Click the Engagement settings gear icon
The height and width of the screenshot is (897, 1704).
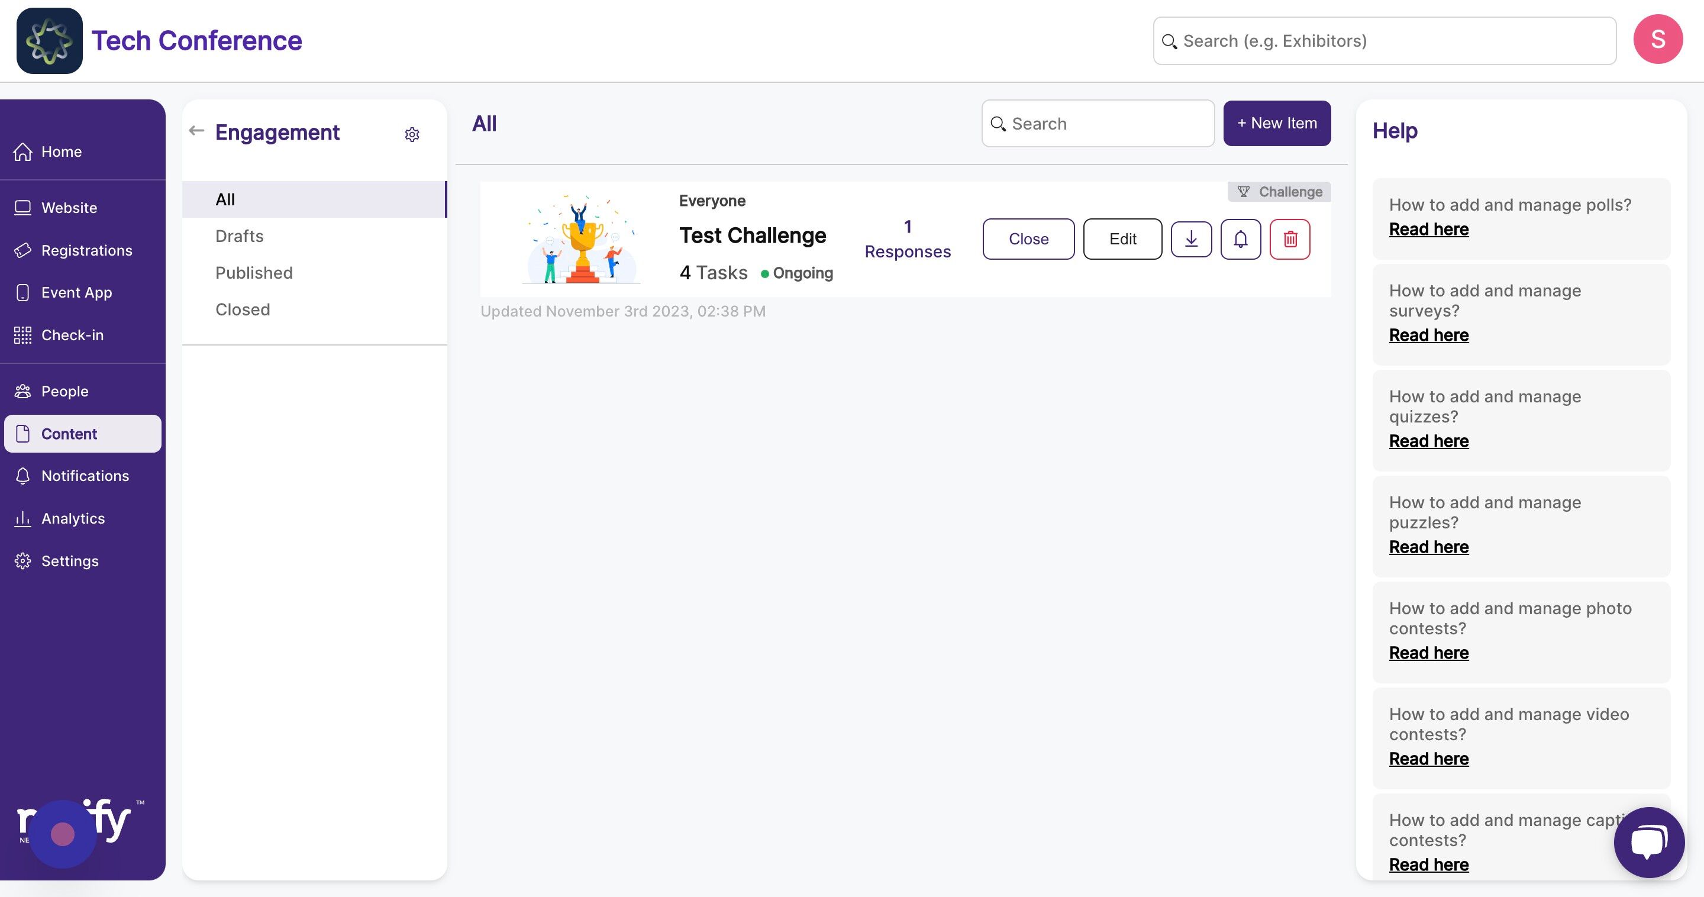click(411, 134)
